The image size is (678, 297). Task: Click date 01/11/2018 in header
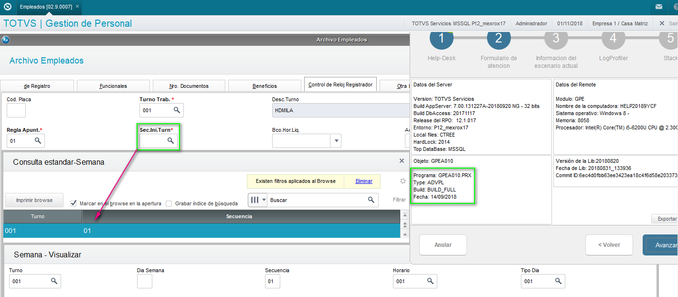570,23
